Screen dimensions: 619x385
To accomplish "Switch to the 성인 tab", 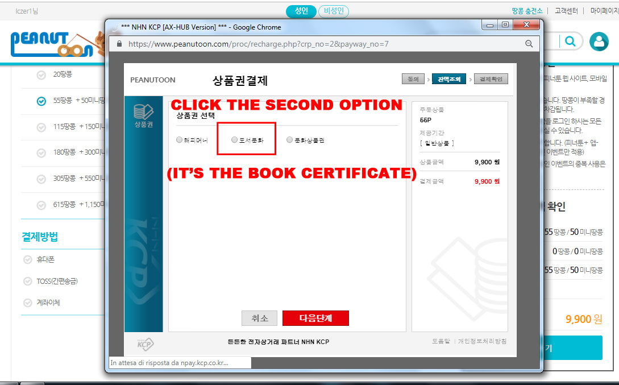I will 301,11.
